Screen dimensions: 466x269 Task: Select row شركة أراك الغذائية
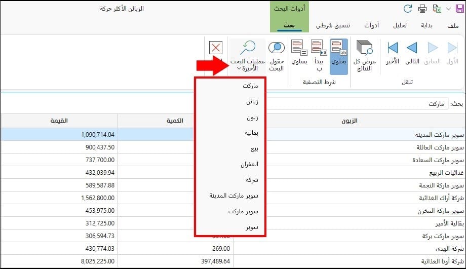pos(441,198)
